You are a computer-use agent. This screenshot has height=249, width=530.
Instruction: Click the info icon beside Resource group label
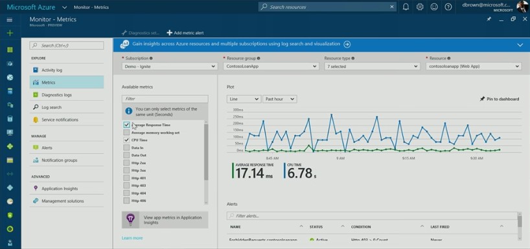click(x=259, y=58)
